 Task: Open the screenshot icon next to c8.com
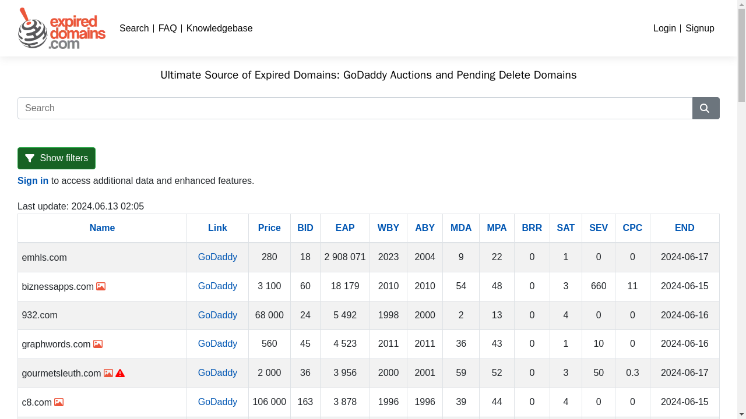59,402
